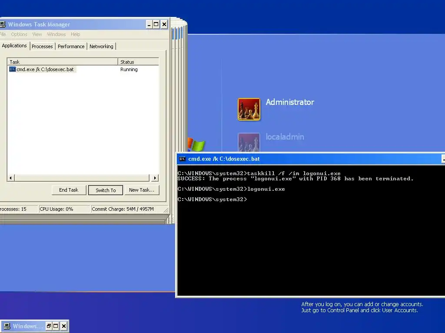The width and height of the screenshot is (445, 333).
Task: Click the task list horizontal scrollbar track
Action: click(x=82, y=178)
